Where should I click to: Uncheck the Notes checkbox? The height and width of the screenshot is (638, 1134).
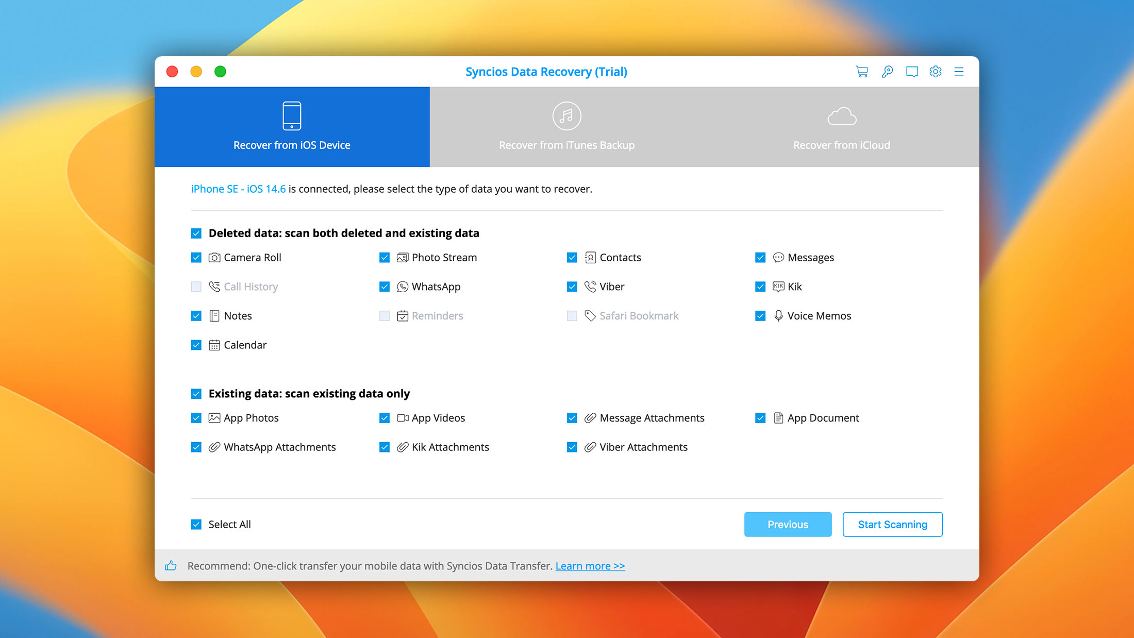pos(196,316)
